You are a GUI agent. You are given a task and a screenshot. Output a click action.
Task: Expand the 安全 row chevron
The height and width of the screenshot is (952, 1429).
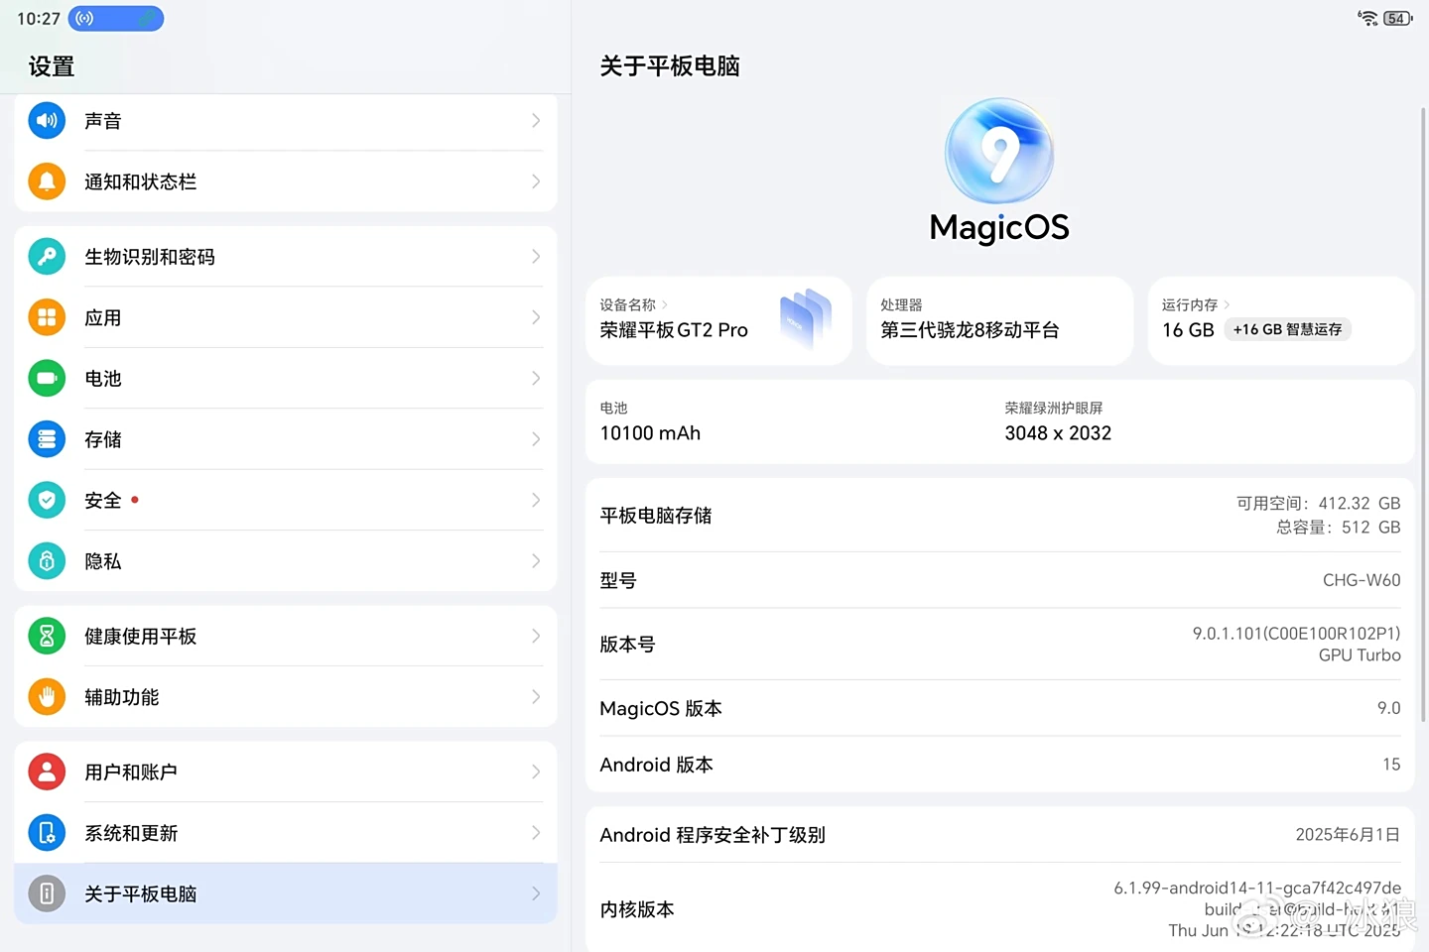click(x=536, y=500)
